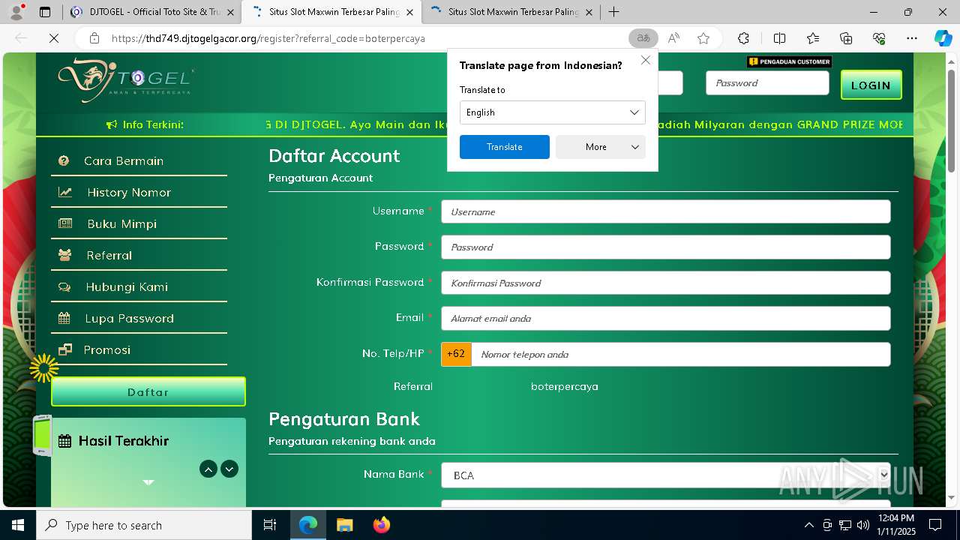The height and width of the screenshot is (540, 960).
Task: Open the Nama Bank BCA dropdown
Action: pos(666,475)
